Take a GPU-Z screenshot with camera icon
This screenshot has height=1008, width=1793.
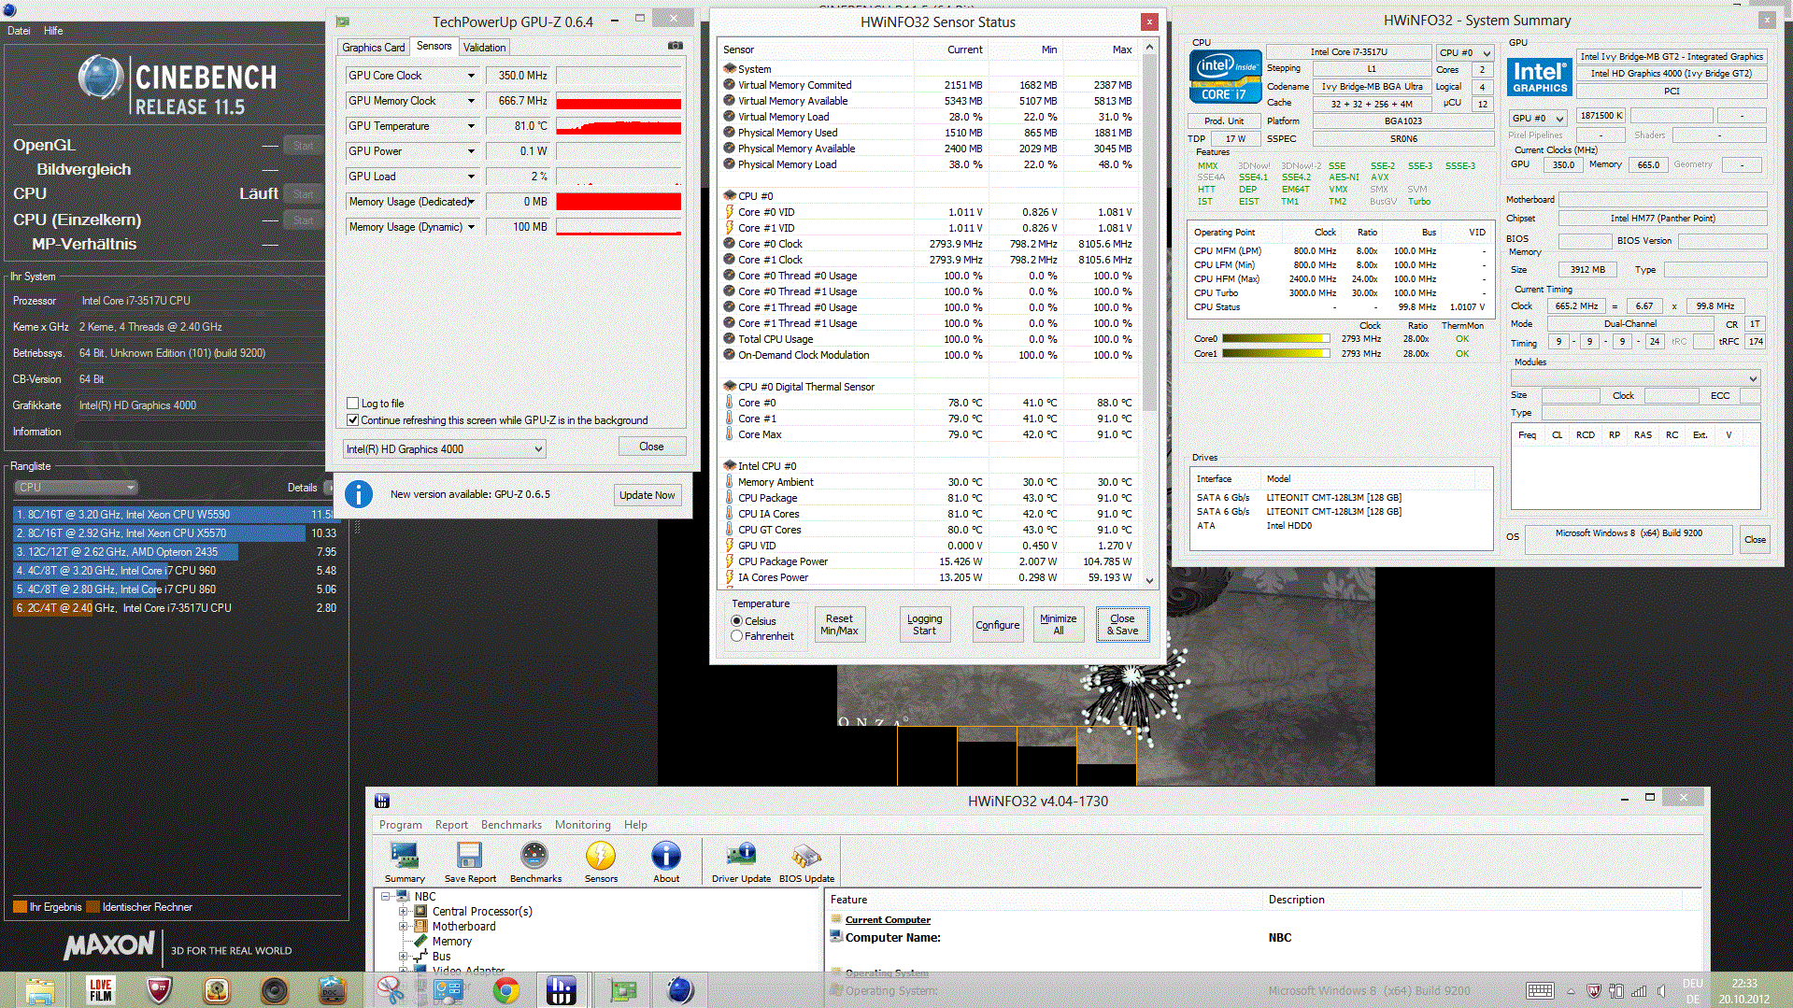point(676,46)
